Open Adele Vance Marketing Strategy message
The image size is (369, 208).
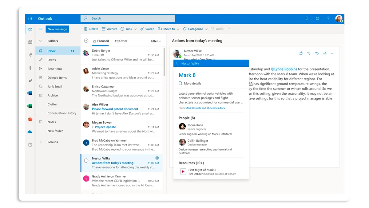[122, 73]
